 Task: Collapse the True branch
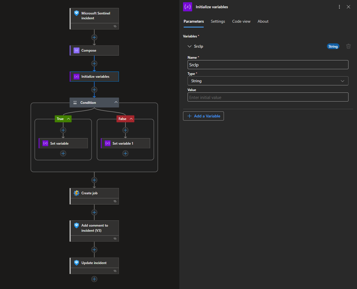69,119
